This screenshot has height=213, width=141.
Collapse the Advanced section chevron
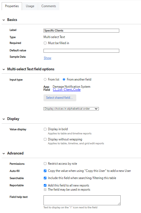pos(4,154)
